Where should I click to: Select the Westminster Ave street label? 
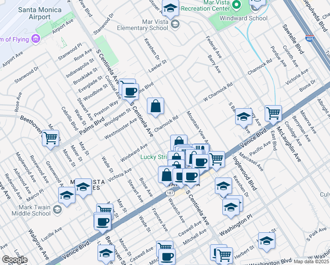point(120,129)
